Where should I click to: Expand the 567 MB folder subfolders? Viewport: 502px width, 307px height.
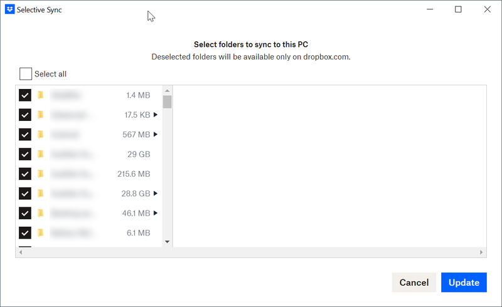[x=156, y=134]
